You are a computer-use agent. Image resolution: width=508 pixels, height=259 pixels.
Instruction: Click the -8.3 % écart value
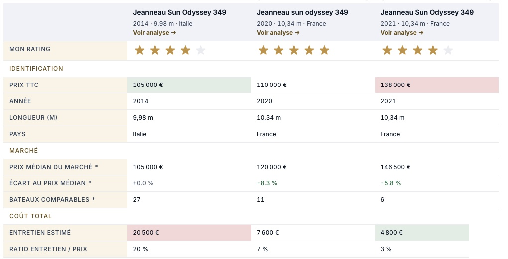[267, 183]
